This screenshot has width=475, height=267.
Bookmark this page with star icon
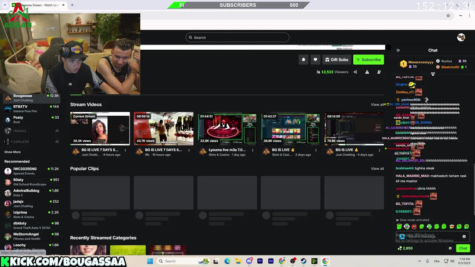coord(448,16)
